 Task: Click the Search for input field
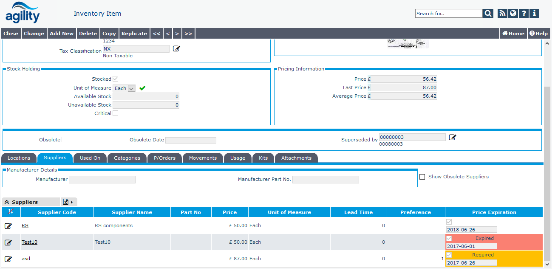pos(448,14)
